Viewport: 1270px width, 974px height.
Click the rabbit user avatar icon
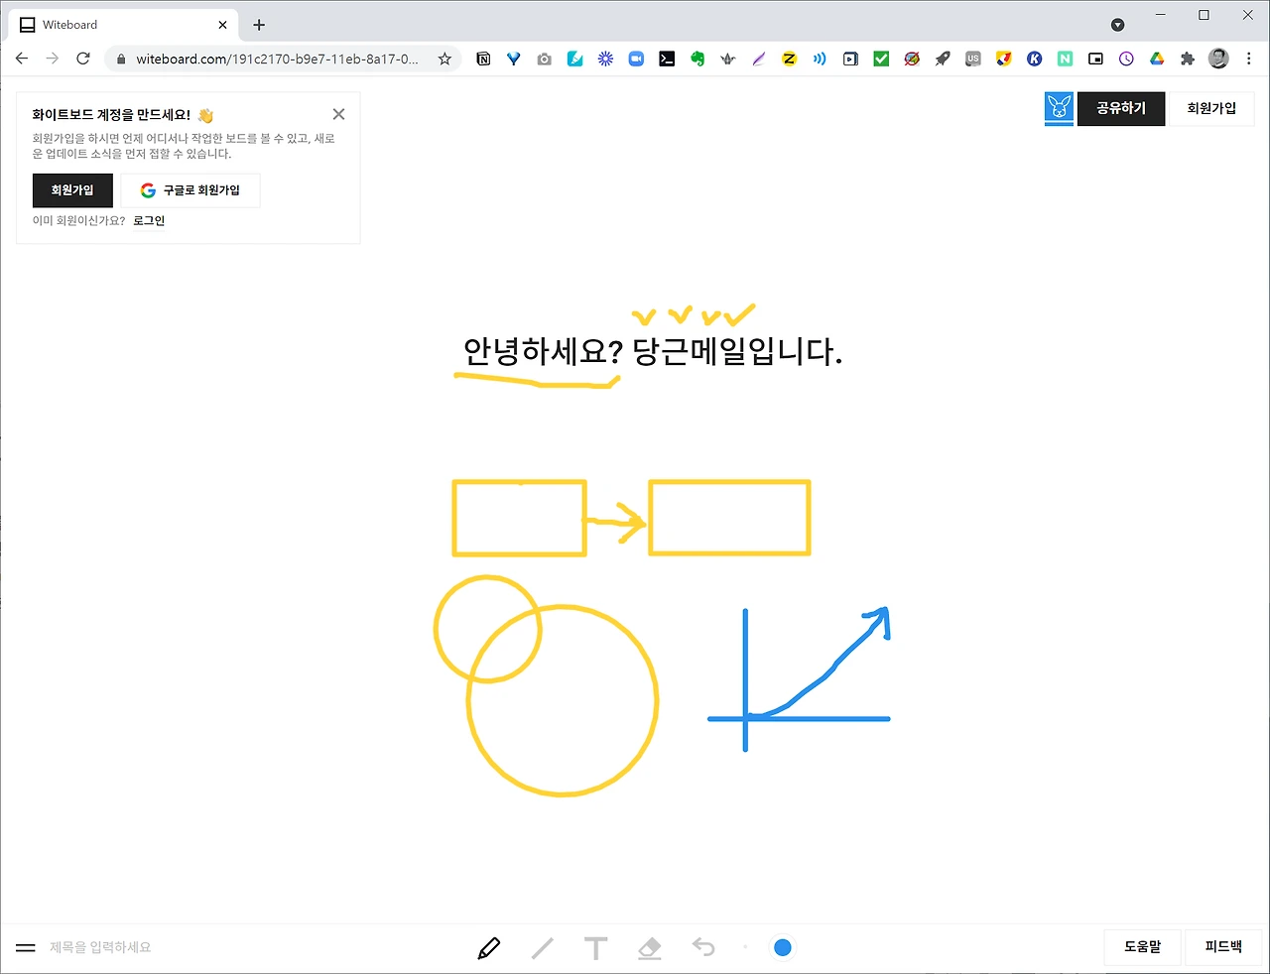[x=1059, y=108]
